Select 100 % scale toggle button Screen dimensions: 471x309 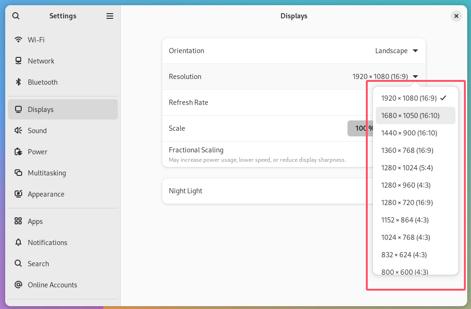point(360,128)
